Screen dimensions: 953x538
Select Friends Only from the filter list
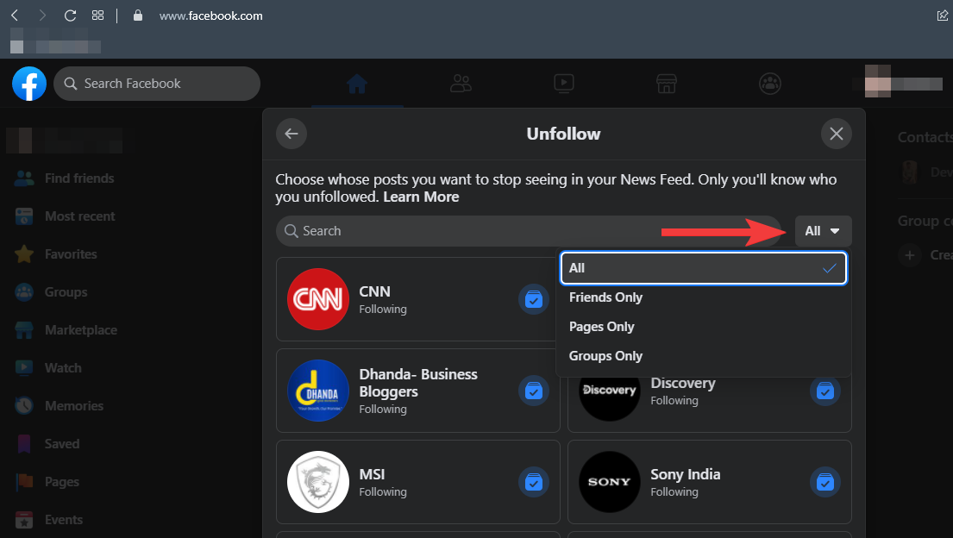coord(605,297)
